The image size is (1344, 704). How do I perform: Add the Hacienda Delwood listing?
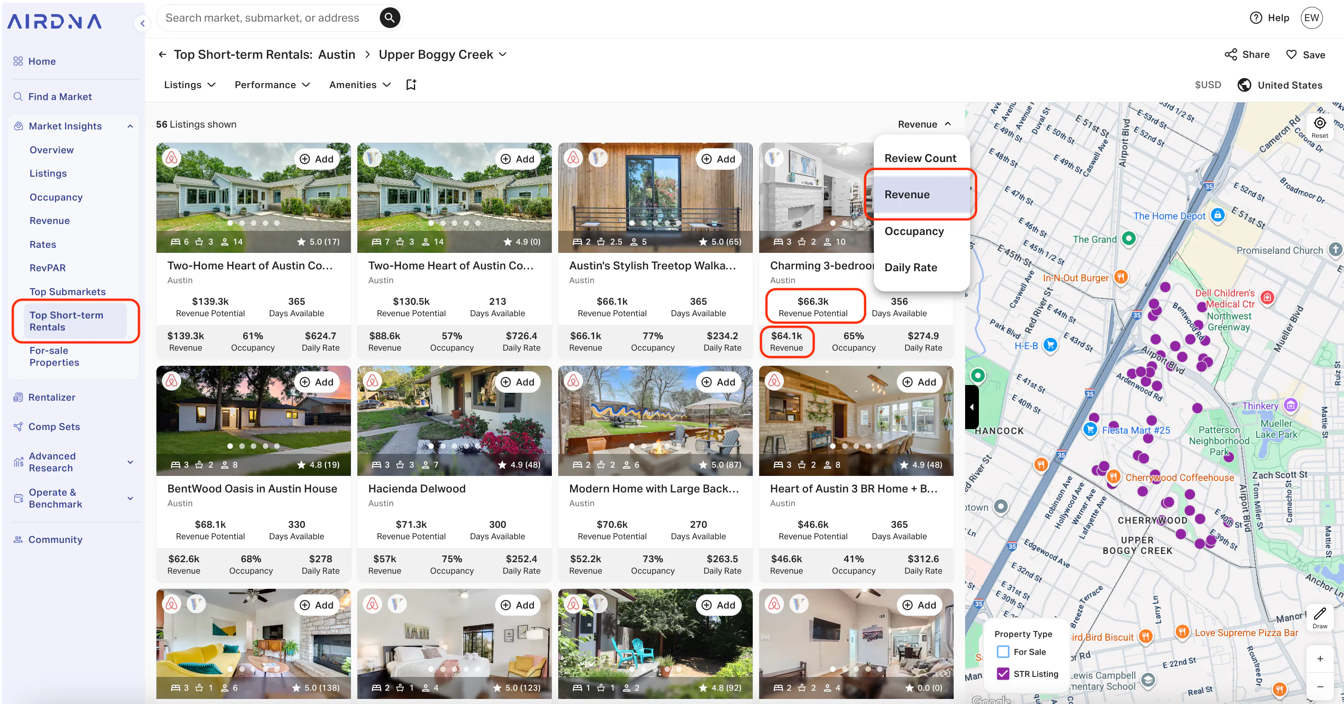pos(517,381)
